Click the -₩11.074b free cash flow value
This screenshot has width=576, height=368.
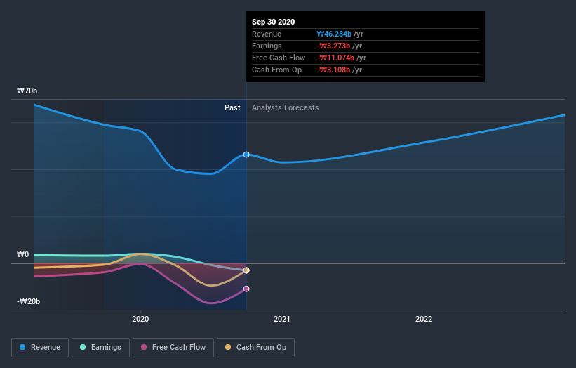coord(335,58)
